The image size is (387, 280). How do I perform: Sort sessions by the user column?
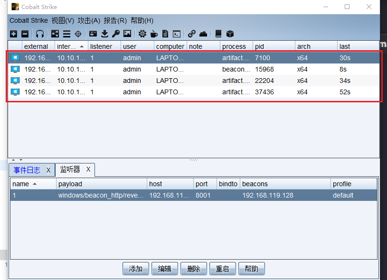tap(138, 46)
